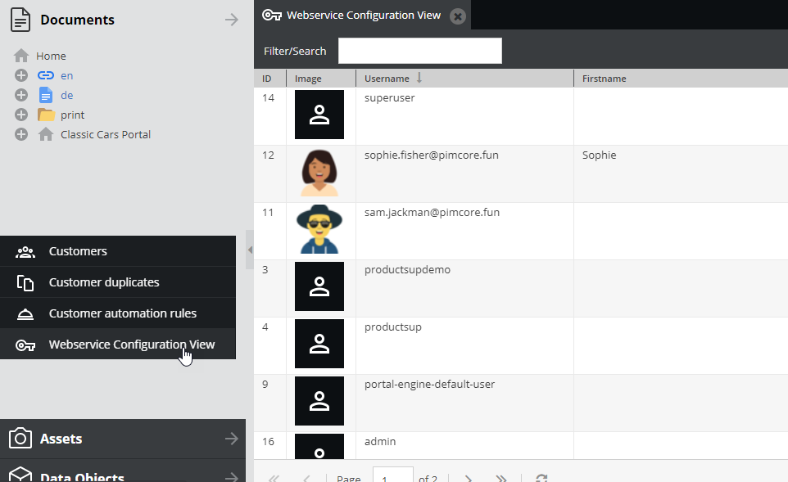
Task: Select Sophie Fisher's avatar image
Action: tap(319, 173)
